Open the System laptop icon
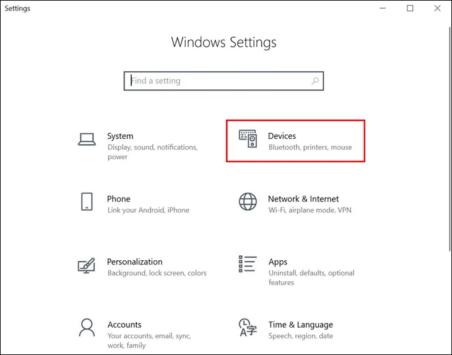Screen dimensions: 452x355 click(87, 139)
